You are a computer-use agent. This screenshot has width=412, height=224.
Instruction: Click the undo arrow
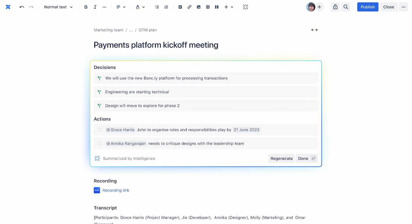click(x=22, y=7)
